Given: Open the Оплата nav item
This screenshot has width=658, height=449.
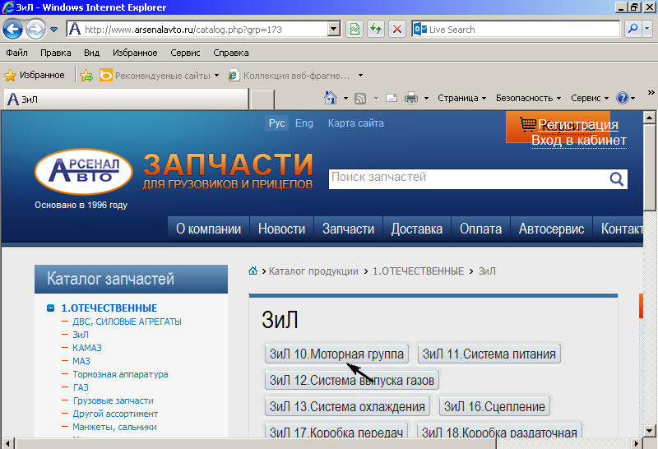Looking at the screenshot, I should pyautogui.click(x=480, y=229).
